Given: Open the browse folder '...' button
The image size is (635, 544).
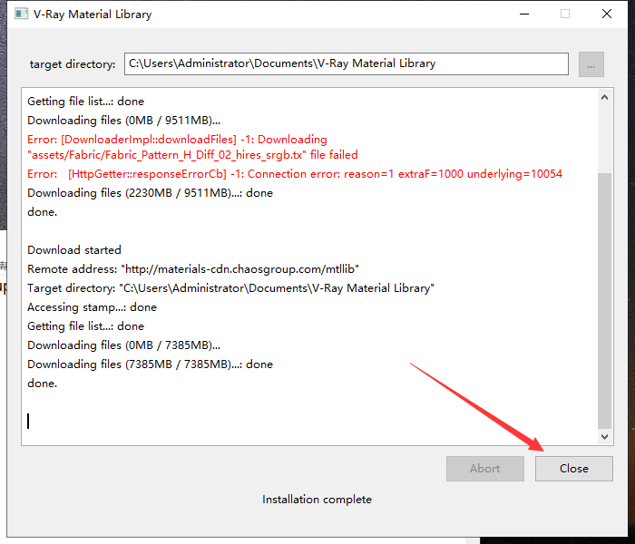Looking at the screenshot, I should [x=591, y=64].
